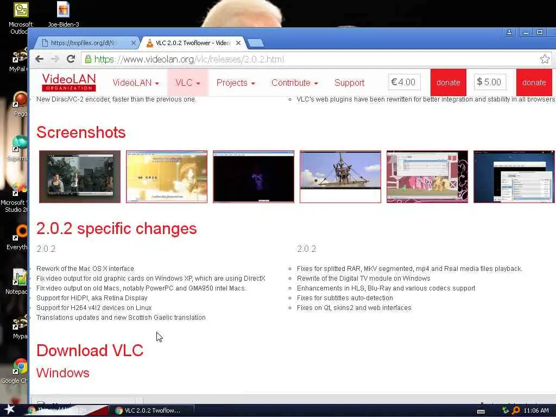Click the browser forward arrow

coord(55,59)
